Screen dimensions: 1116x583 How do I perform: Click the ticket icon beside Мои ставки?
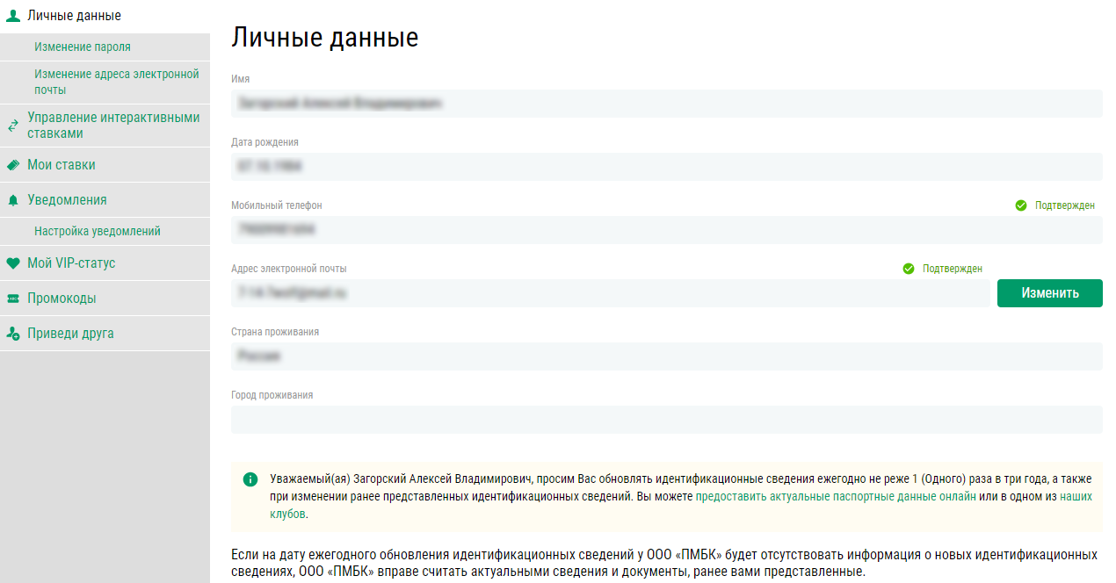12,165
